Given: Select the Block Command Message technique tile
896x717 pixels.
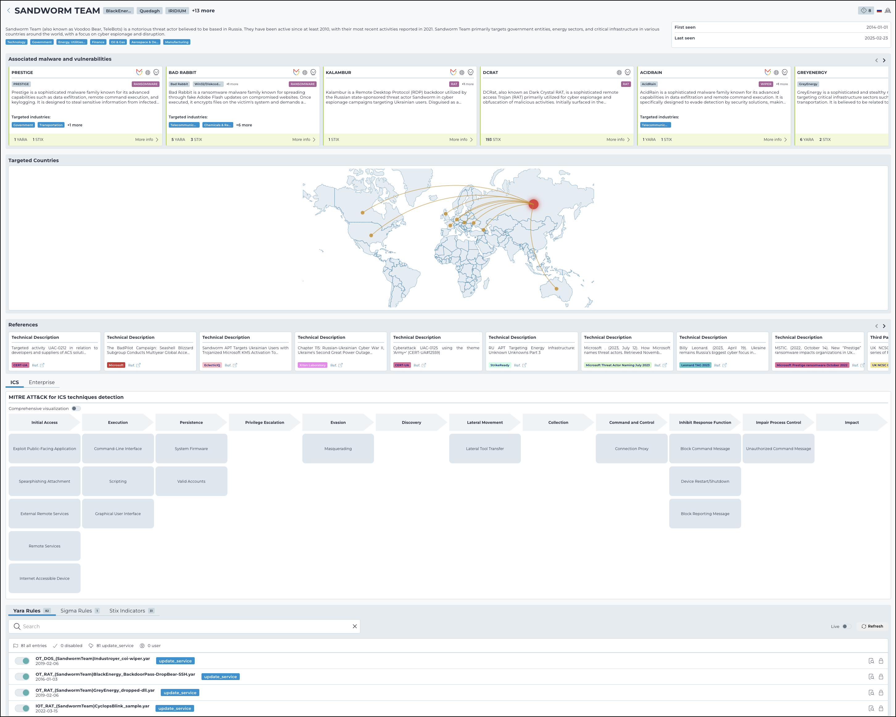Looking at the screenshot, I should 705,449.
